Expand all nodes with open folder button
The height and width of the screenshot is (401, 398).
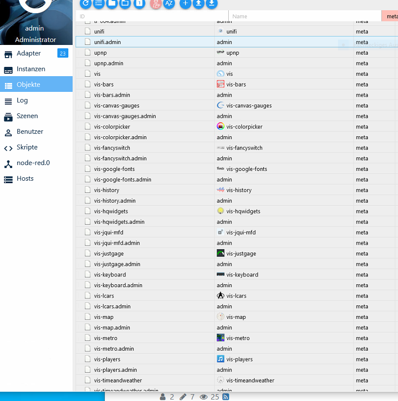pyautogui.click(x=125, y=3)
